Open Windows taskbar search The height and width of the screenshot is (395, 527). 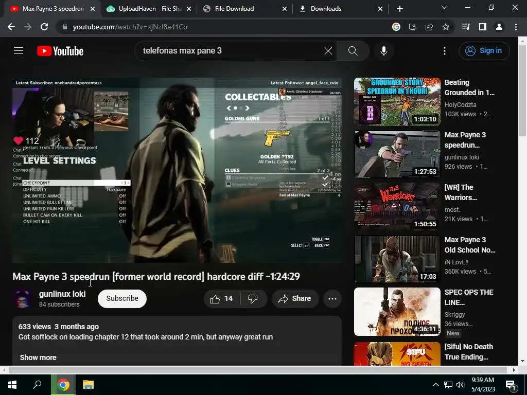[x=37, y=385]
